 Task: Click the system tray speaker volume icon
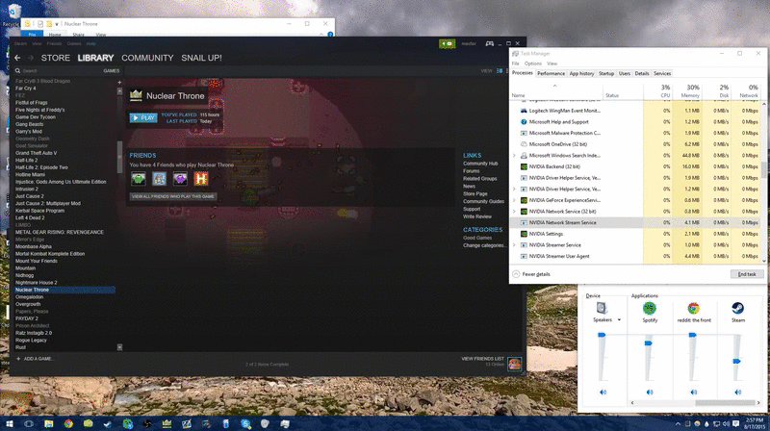point(726,423)
